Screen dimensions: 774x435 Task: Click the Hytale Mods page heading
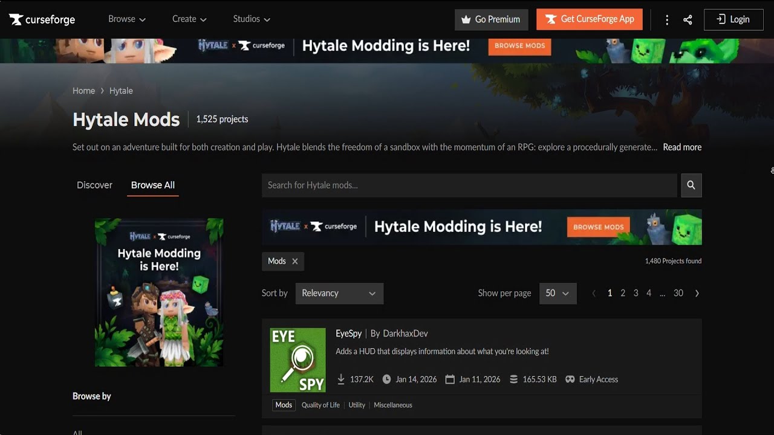126,120
